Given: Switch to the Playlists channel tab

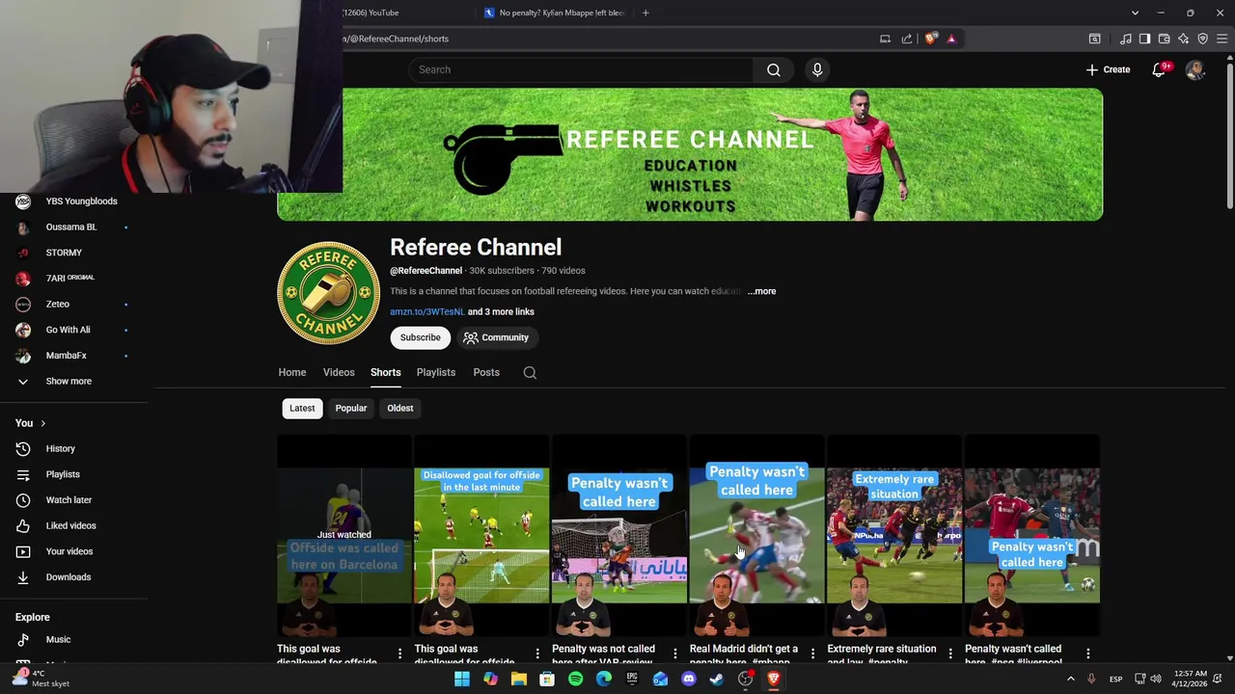Looking at the screenshot, I should (x=436, y=372).
